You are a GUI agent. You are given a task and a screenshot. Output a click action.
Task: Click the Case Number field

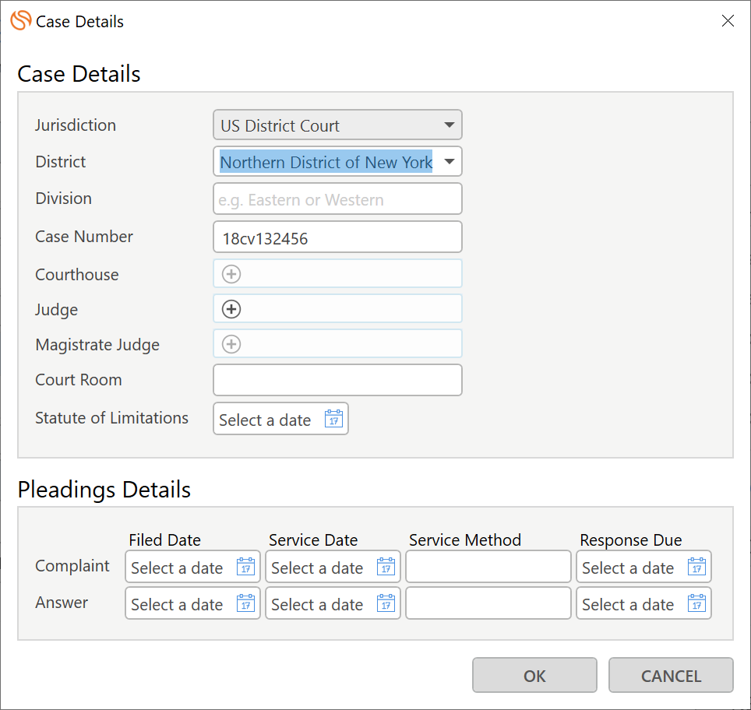click(x=337, y=237)
